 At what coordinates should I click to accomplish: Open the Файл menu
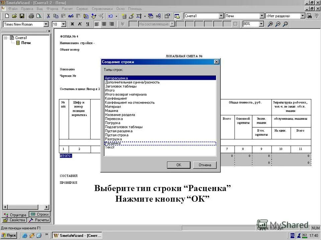[x=13, y=9]
